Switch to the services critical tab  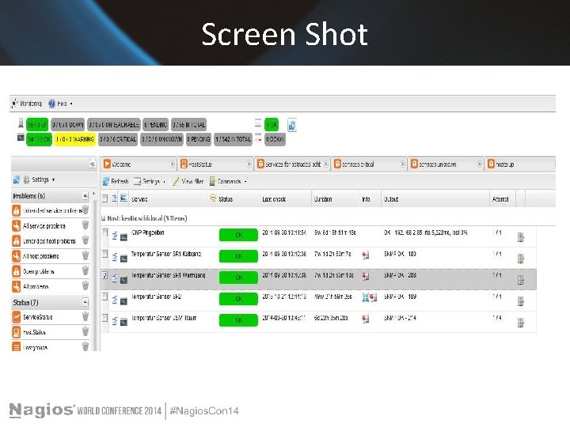pos(369,164)
